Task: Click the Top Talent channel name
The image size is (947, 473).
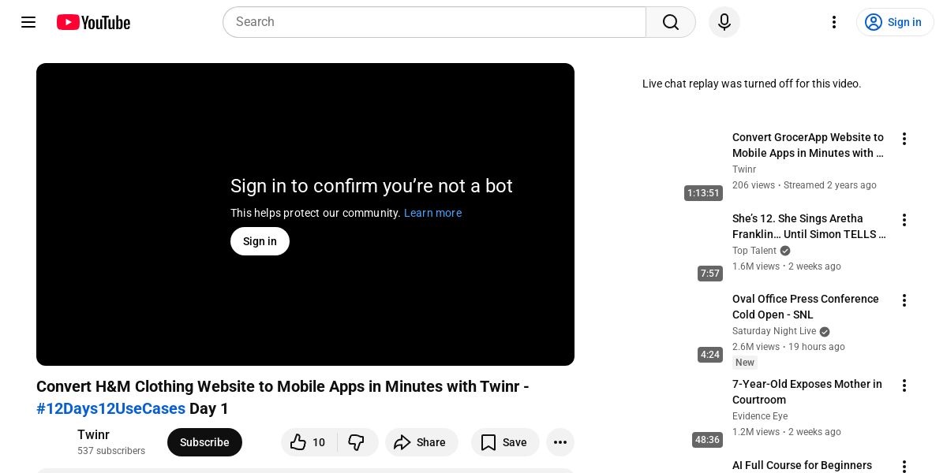Action: click(x=754, y=251)
